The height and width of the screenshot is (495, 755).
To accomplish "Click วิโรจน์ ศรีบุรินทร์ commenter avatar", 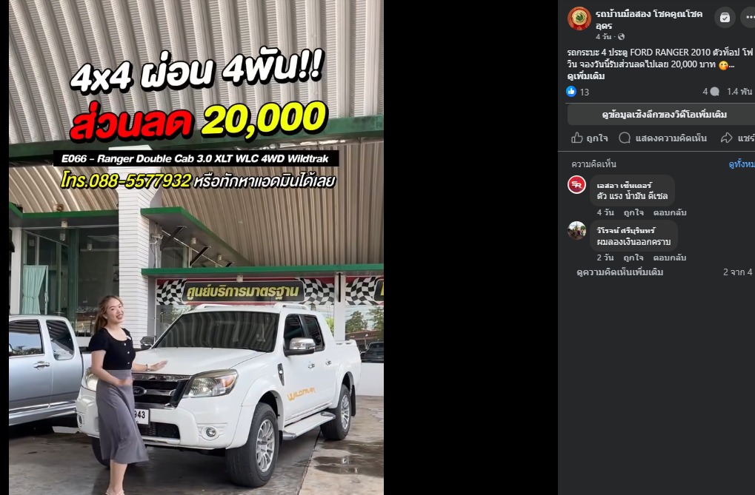I will pyautogui.click(x=576, y=230).
